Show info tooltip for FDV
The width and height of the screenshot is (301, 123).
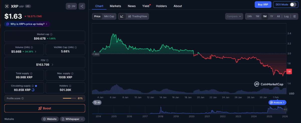pyautogui.click(x=47, y=60)
